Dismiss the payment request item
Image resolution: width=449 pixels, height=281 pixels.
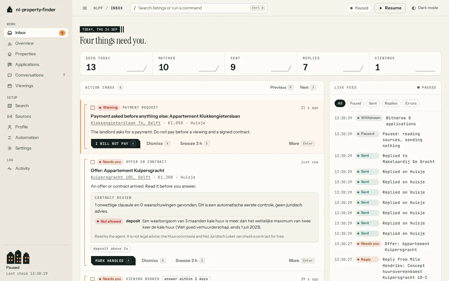click(158, 144)
